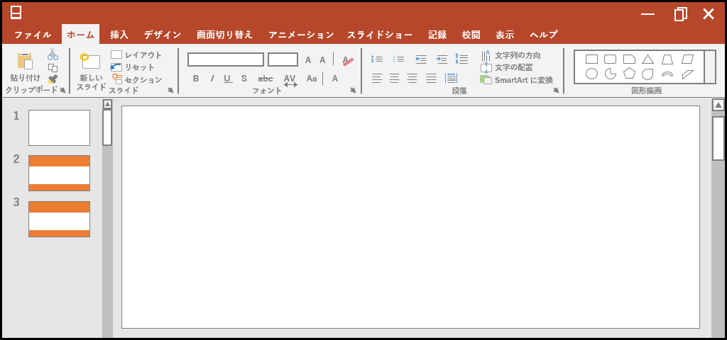Increase the list indent level

tap(442, 59)
